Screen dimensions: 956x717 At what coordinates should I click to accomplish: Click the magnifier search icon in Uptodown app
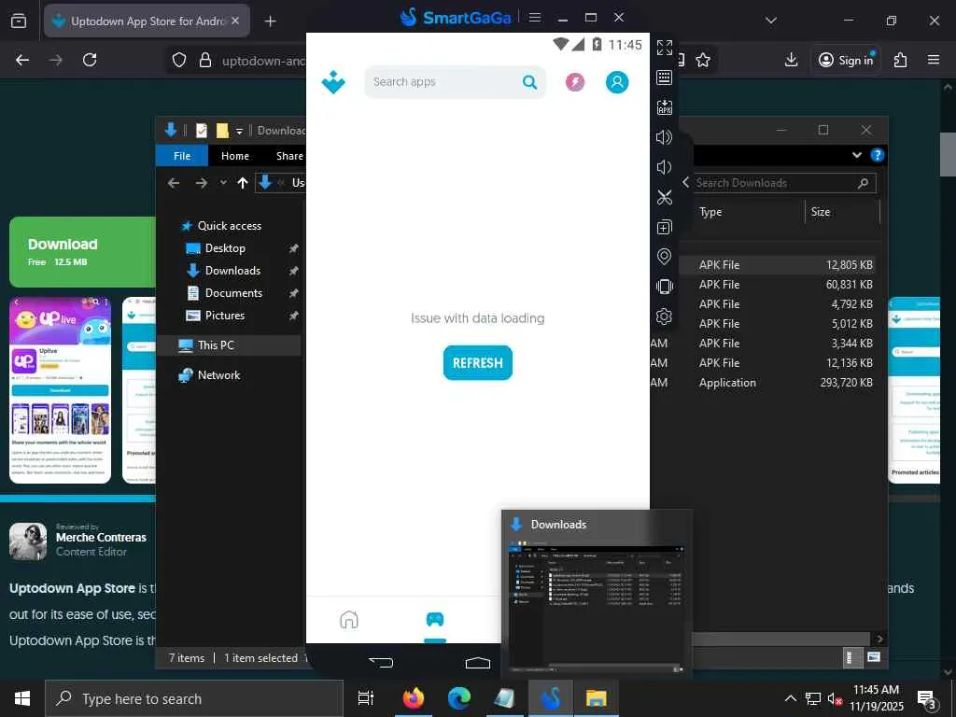530,82
